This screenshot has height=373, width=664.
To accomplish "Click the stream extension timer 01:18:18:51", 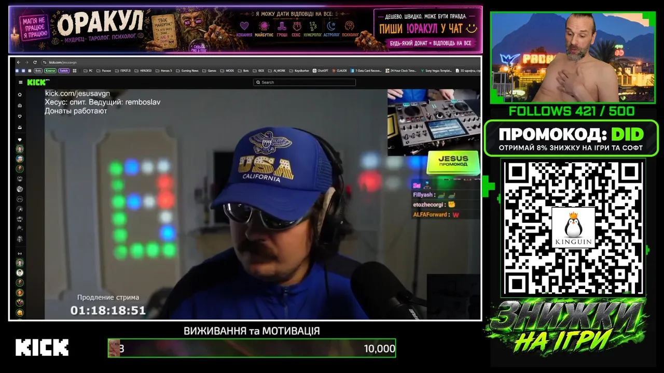I will tap(108, 310).
